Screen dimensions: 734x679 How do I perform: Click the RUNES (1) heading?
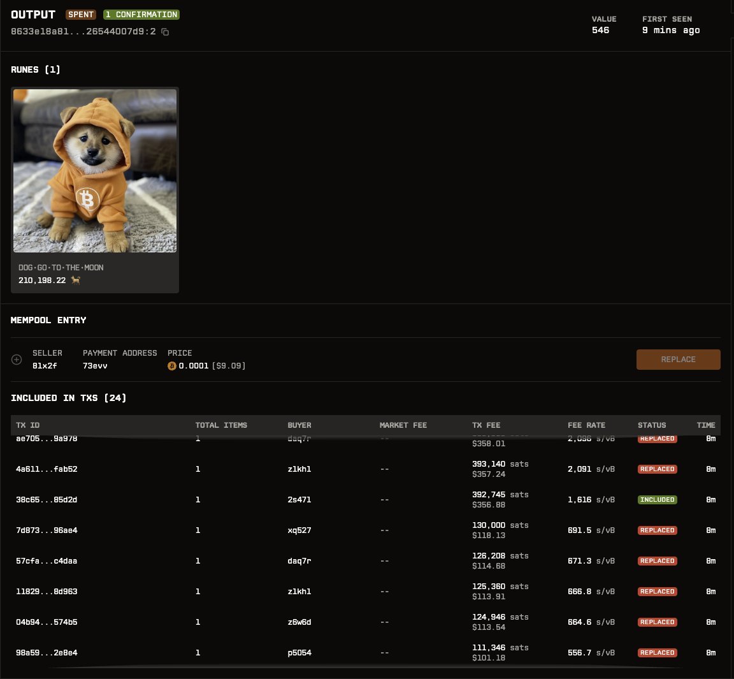point(36,69)
